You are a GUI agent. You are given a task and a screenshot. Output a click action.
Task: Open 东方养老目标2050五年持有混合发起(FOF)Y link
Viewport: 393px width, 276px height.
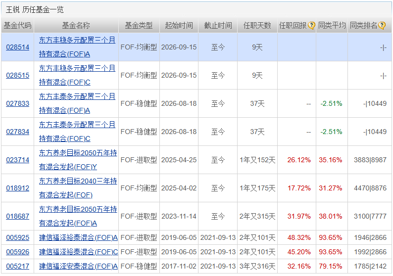click(x=78, y=160)
